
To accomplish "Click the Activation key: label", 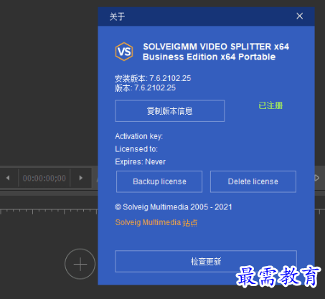I will (x=138, y=136).
